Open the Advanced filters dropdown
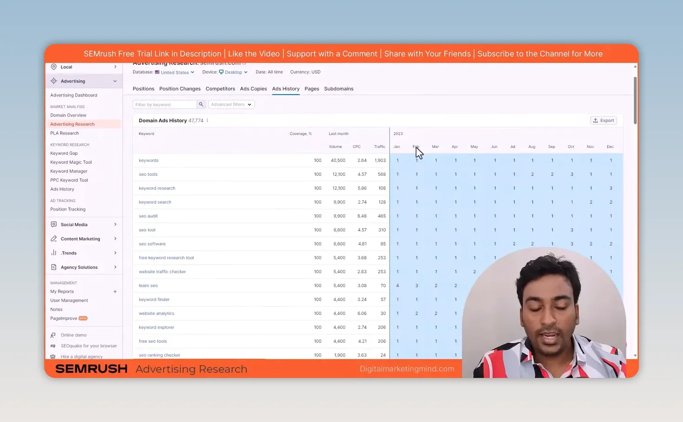Screen dimensions: 683x422 pos(231,104)
